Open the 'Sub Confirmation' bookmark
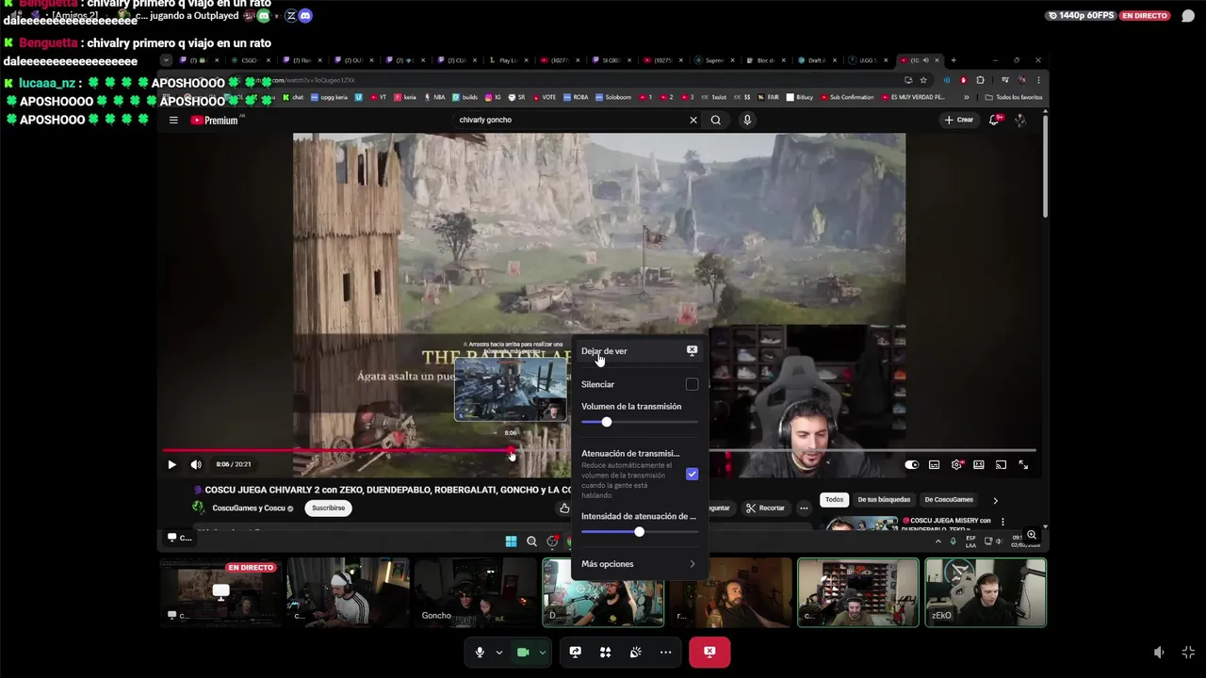Screen dimensions: 1206x678 pos(847,97)
